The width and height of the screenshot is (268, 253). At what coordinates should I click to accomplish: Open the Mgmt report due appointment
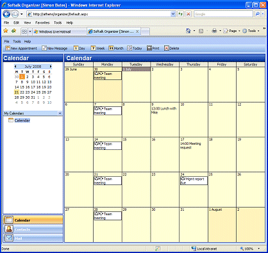[194, 181]
